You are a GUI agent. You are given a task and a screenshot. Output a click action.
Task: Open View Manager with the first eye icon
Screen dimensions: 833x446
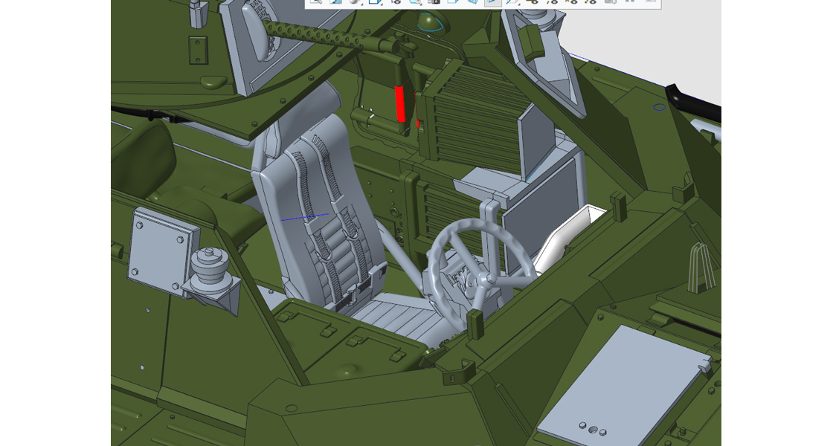click(x=396, y=2)
